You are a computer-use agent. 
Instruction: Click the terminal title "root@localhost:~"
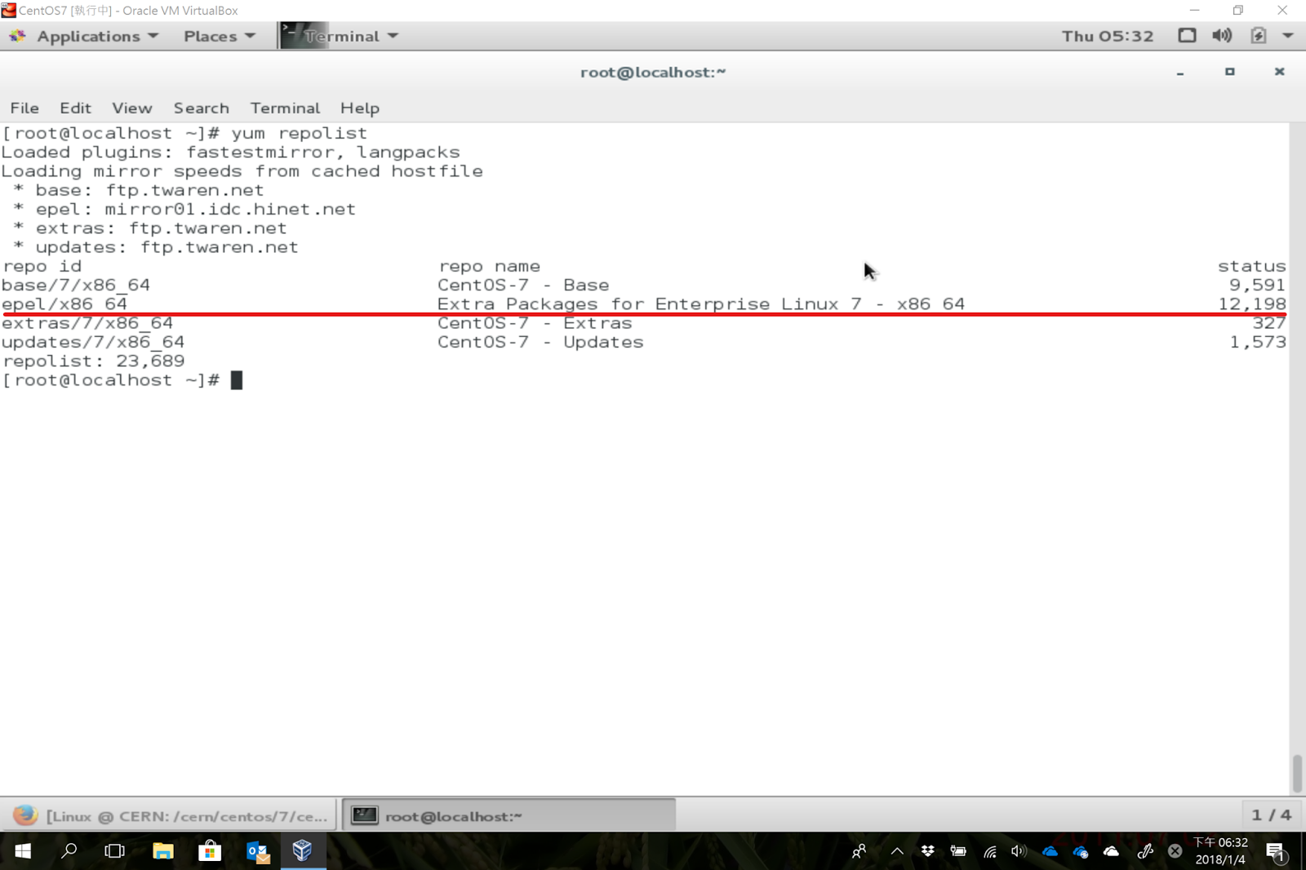tap(653, 72)
